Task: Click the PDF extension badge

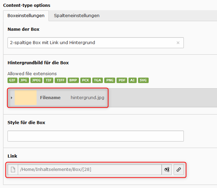Action: 122,80
